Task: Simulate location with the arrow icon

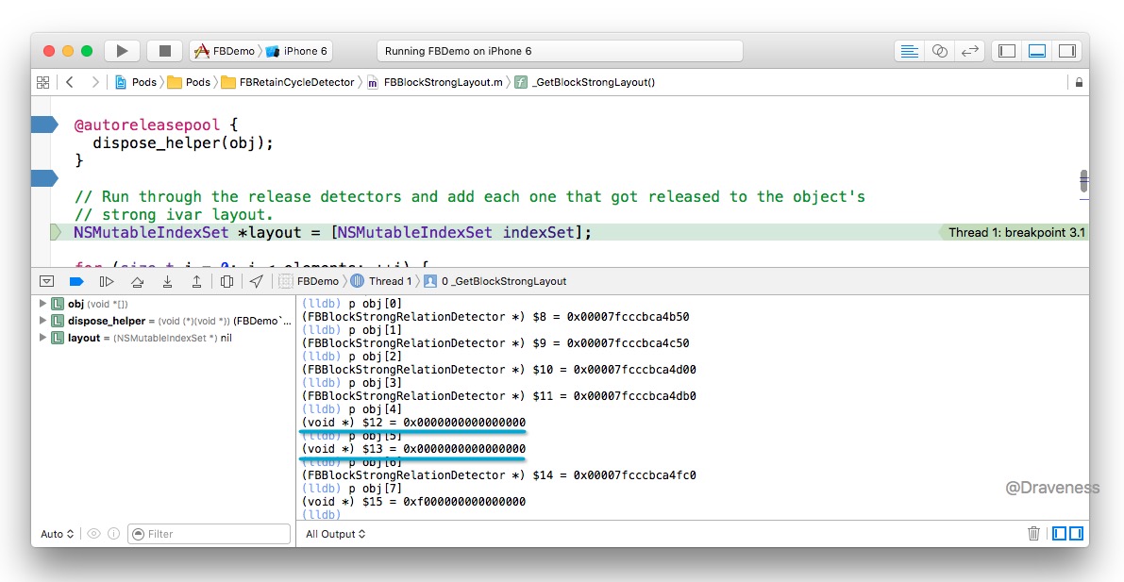Action: pos(256,281)
